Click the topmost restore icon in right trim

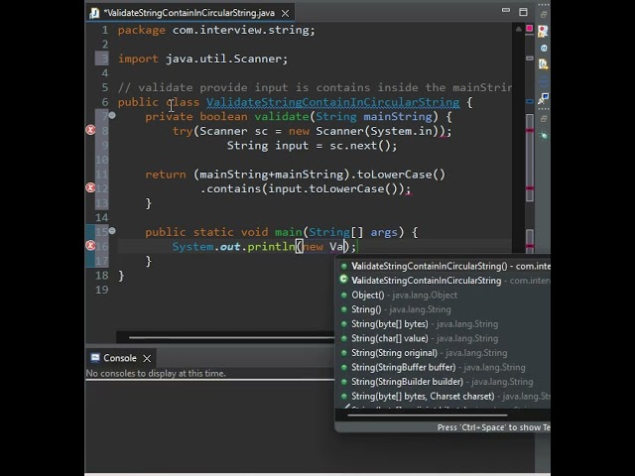tap(544, 15)
